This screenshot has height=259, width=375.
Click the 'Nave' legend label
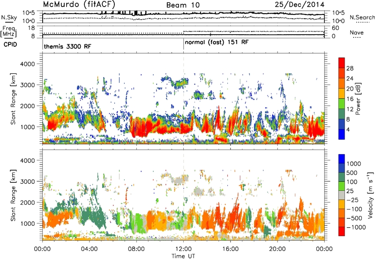(357, 32)
